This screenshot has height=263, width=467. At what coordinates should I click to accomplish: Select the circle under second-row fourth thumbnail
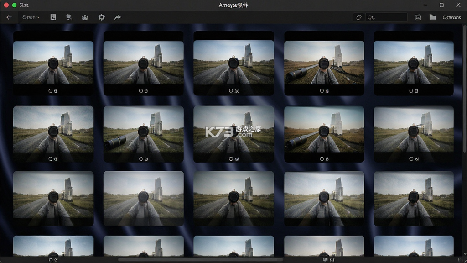[322, 159]
